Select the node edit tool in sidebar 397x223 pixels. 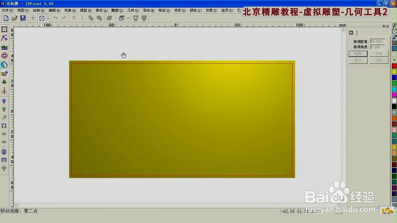[4, 38]
